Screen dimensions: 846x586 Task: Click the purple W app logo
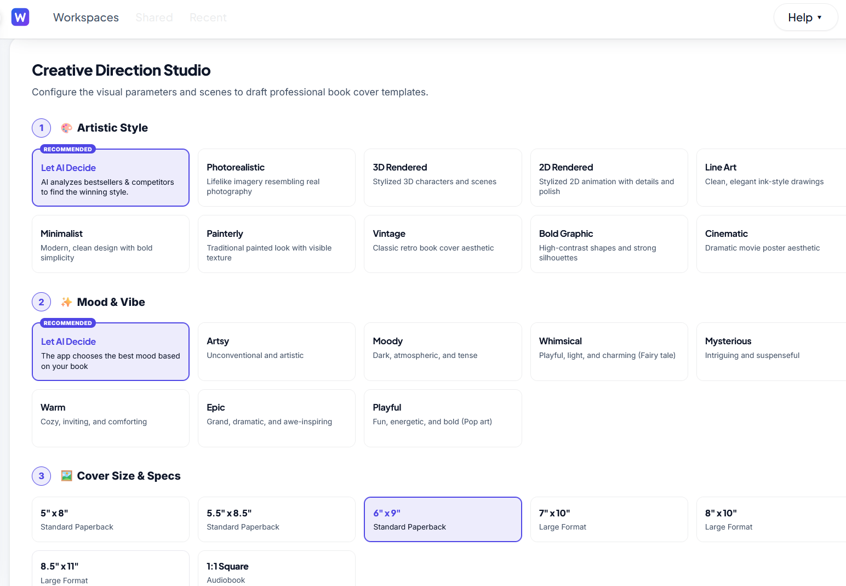click(x=20, y=17)
